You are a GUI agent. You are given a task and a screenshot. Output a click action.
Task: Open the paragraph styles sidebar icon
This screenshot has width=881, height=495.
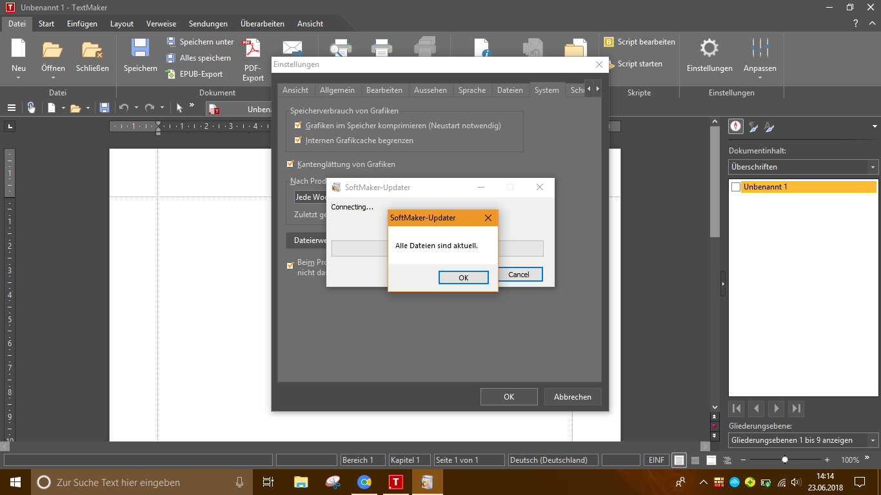pos(753,127)
